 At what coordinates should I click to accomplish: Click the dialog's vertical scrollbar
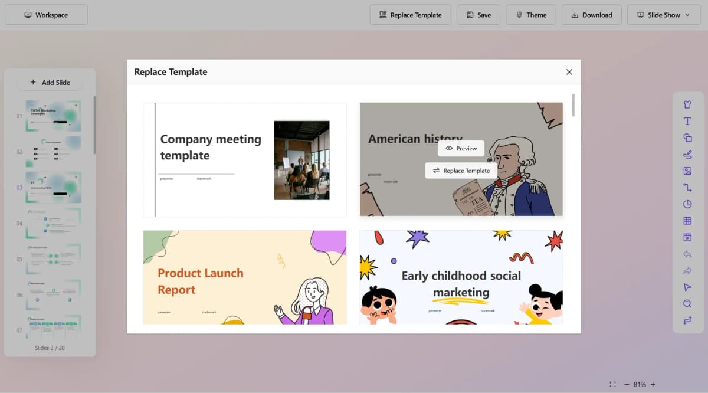[x=573, y=105]
